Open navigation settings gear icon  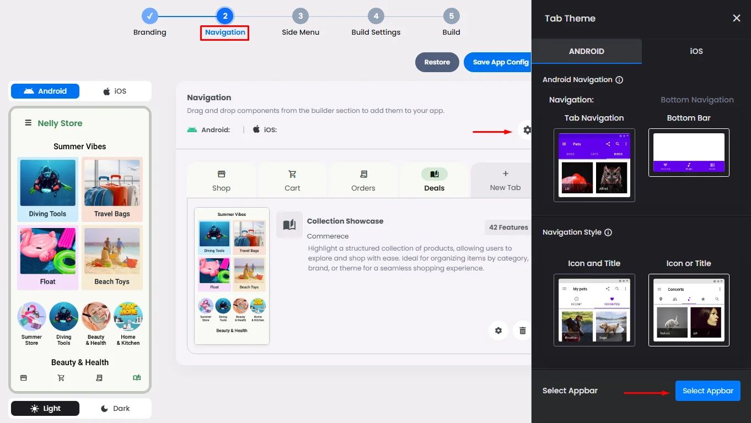[527, 130]
